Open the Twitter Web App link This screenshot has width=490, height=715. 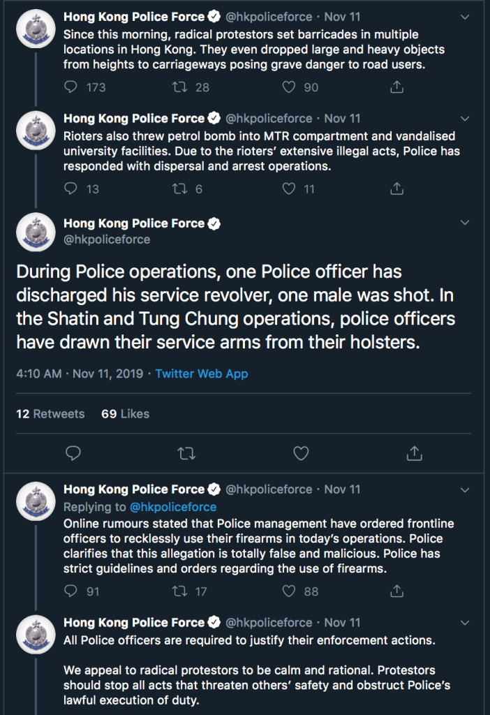pos(202,374)
